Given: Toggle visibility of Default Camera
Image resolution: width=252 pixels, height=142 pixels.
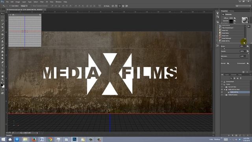Looking at the screenshot, I should pyautogui.click(x=222, y=95).
